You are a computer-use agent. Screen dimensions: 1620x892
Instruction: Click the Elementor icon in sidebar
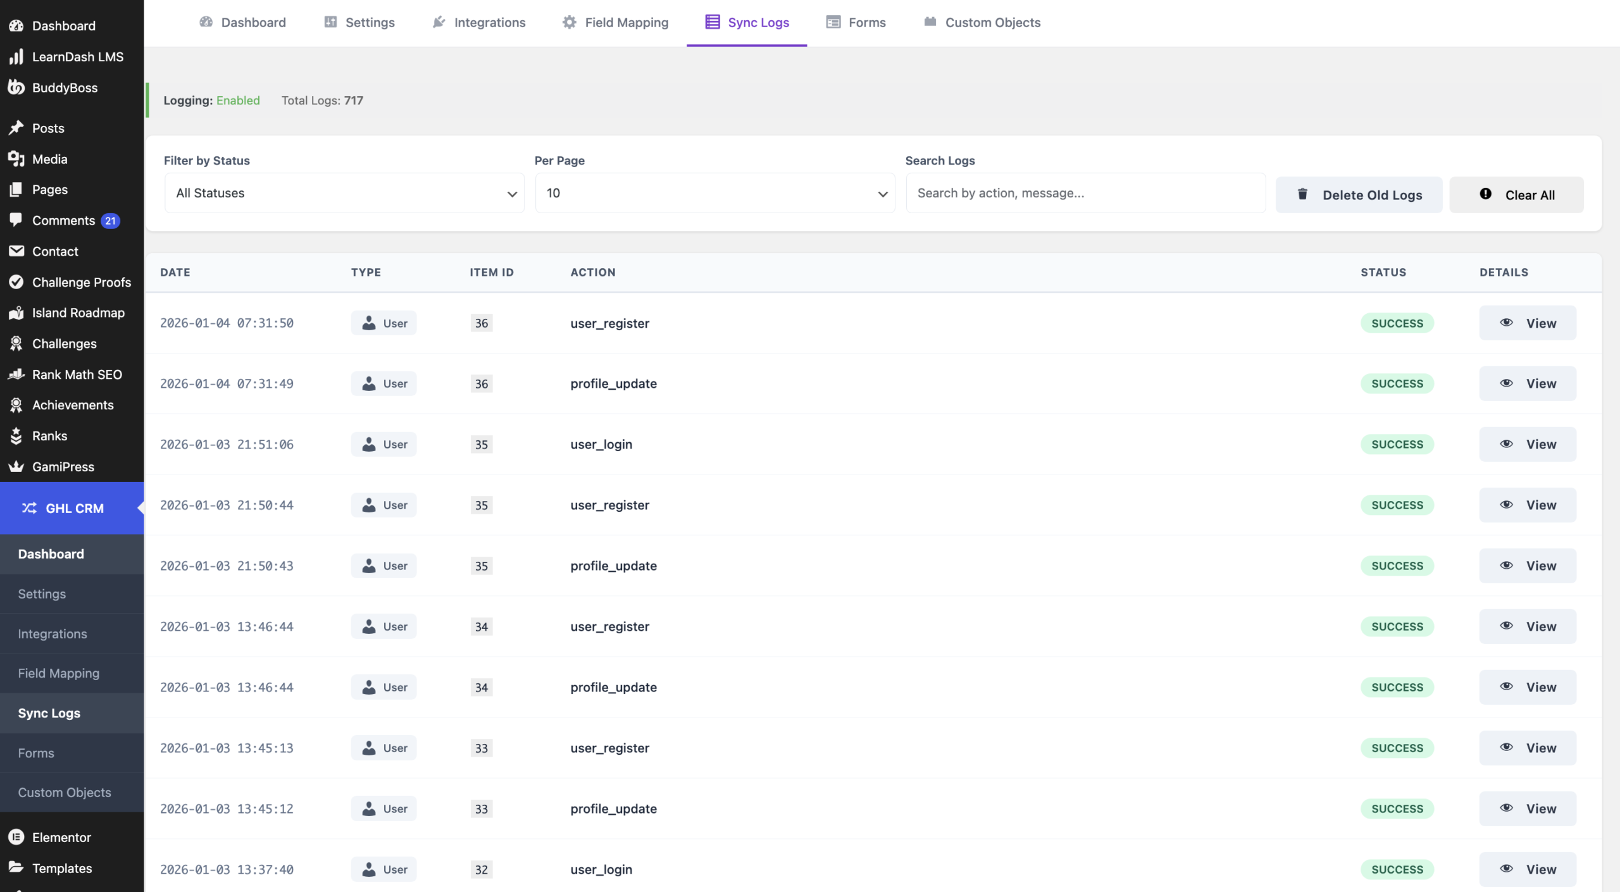click(x=16, y=837)
